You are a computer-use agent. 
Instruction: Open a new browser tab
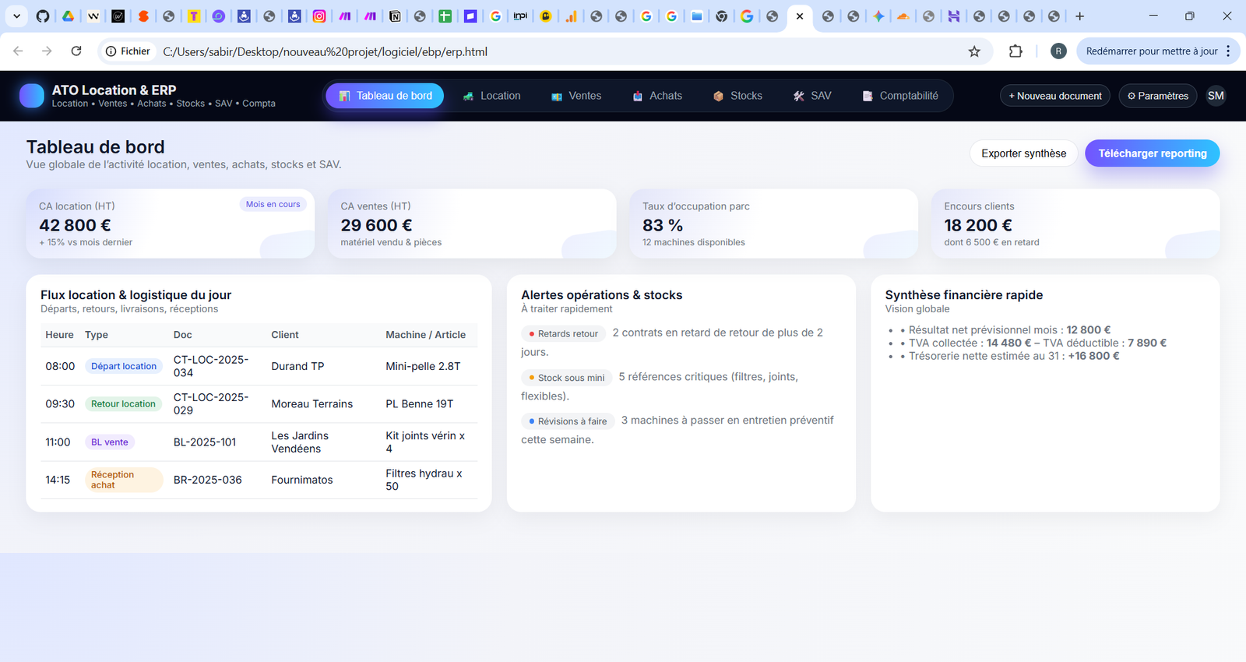point(1079,16)
